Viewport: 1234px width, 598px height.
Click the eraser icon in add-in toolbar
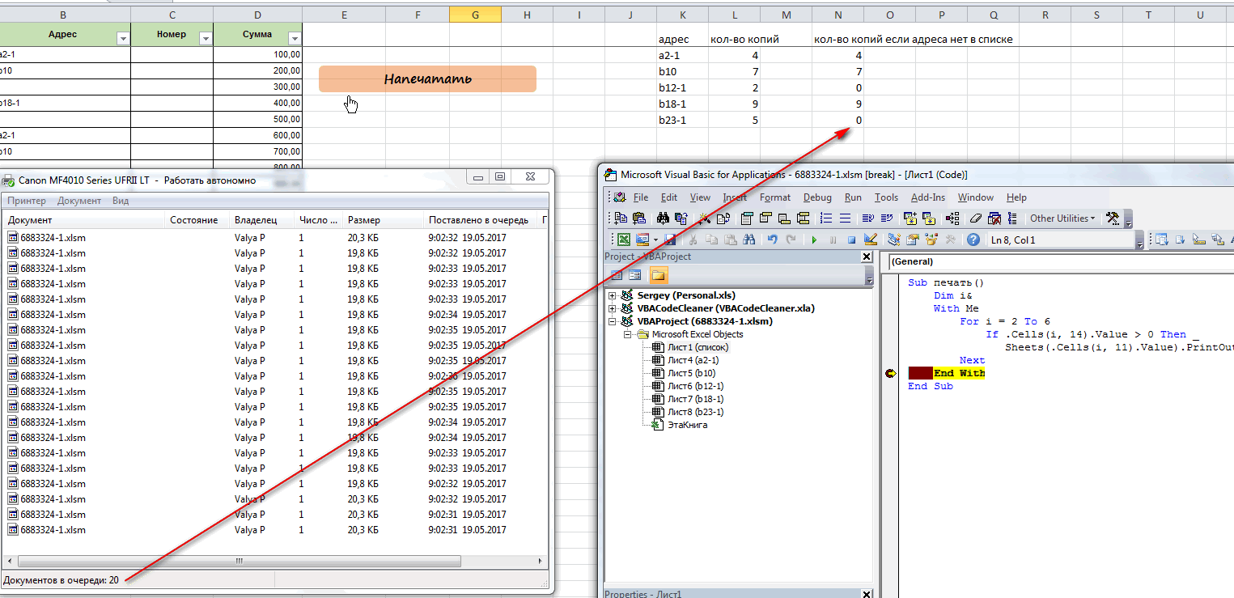coord(976,218)
